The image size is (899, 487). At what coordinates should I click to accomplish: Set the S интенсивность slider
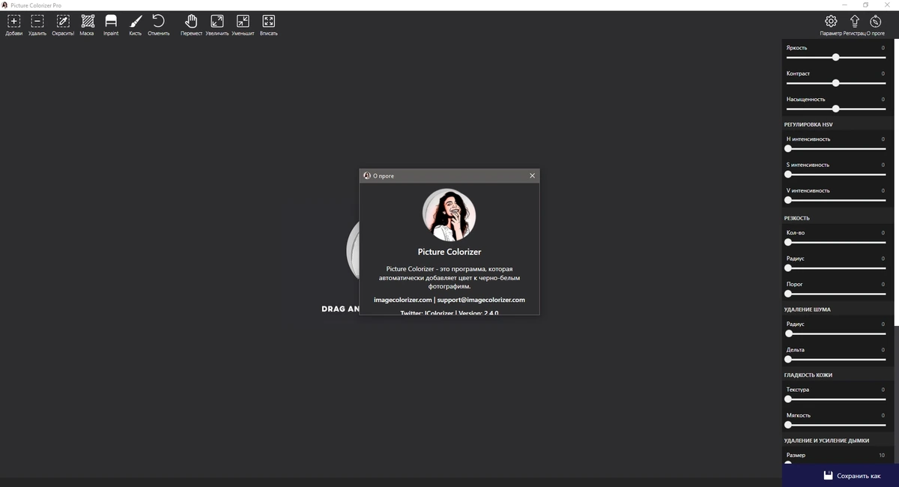click(x=835, y=175)
